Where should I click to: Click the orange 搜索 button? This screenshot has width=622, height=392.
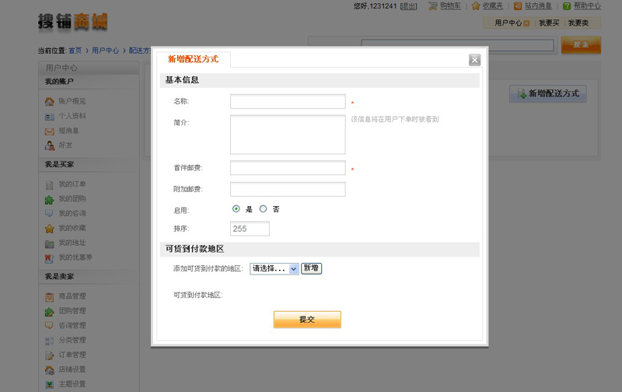point(581,44)
